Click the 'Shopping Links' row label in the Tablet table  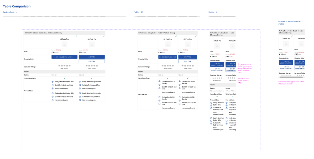click(x=143, y=59)
